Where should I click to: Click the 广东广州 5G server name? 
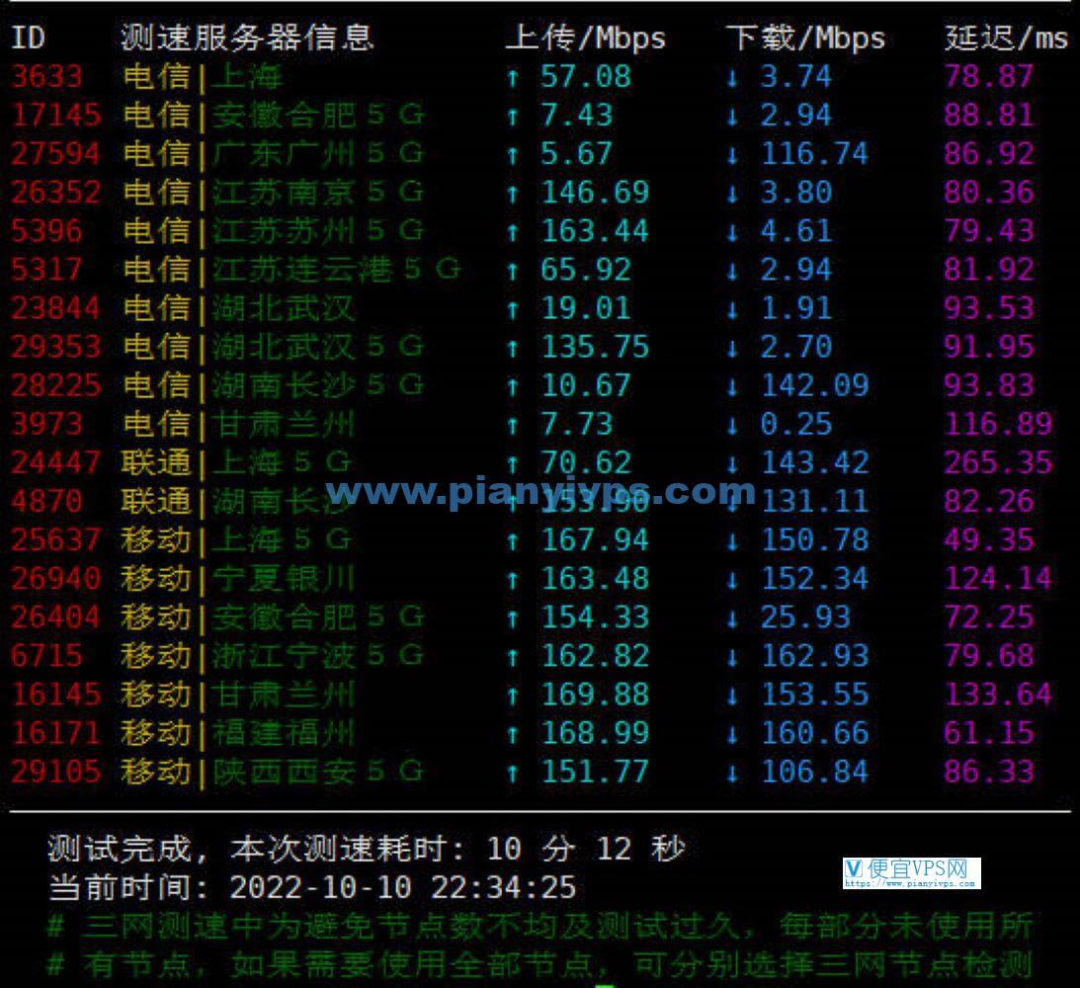pos(317,153)
